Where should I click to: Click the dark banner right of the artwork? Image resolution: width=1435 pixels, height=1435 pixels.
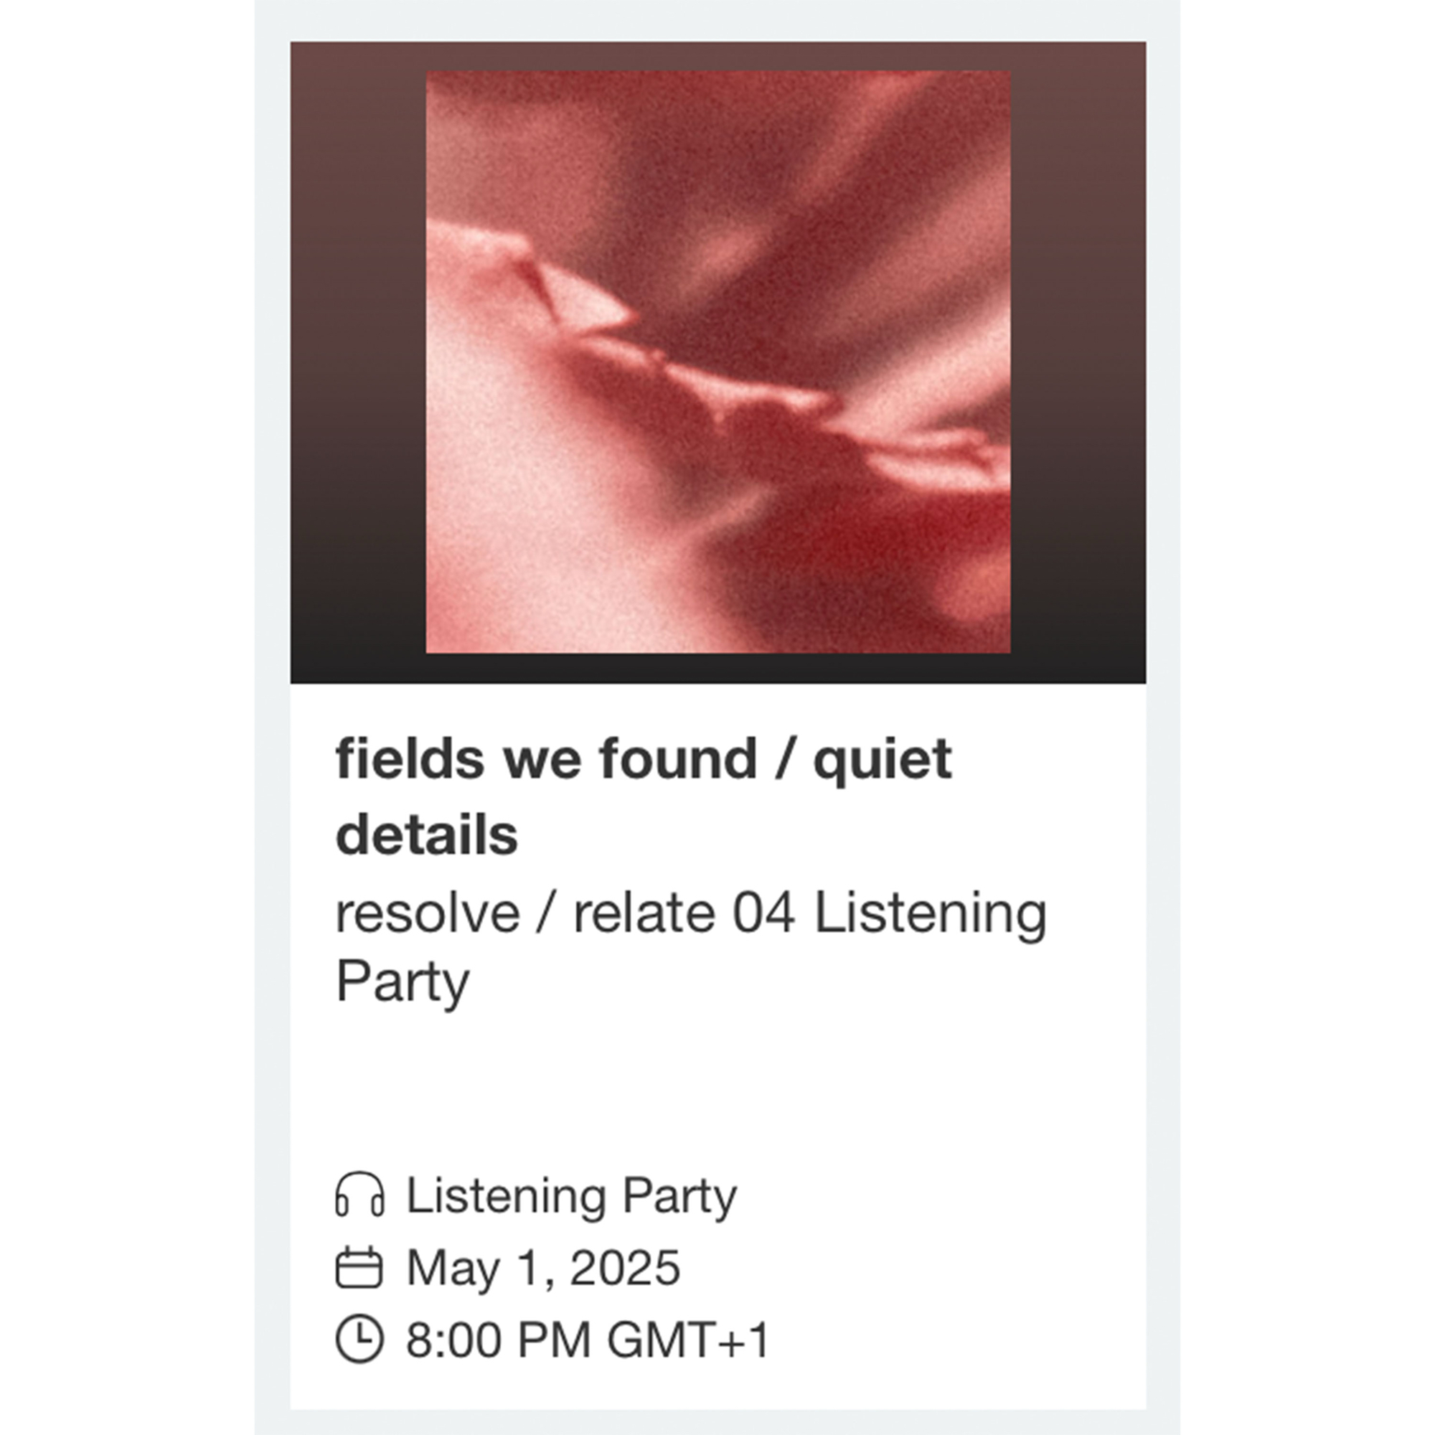coord(1077,362)
